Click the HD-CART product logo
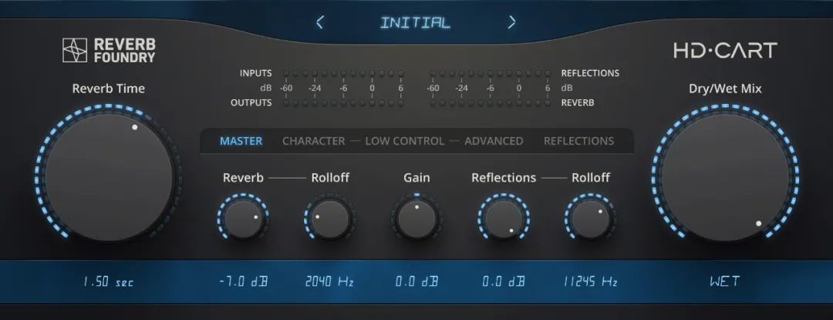This screenshot has height=320, width=833. (725, 50)
